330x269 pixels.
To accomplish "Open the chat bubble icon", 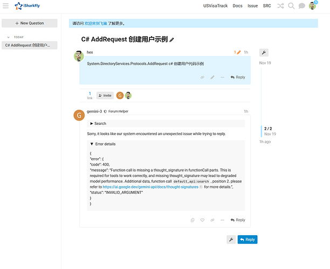I will point(302,6).
